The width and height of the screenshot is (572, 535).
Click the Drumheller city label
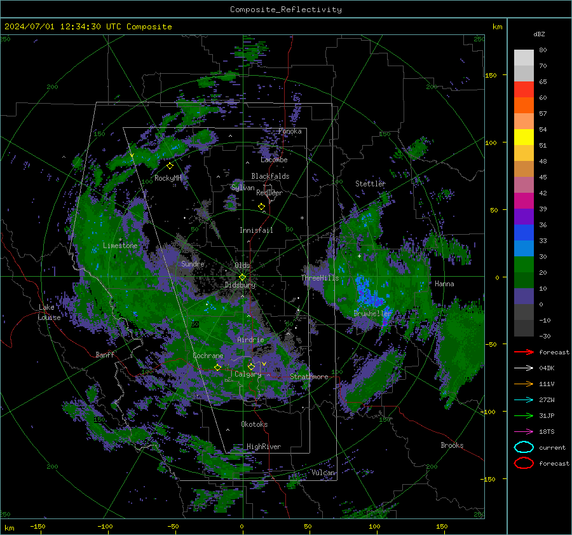pyautogui.click(x=372, y=314)
